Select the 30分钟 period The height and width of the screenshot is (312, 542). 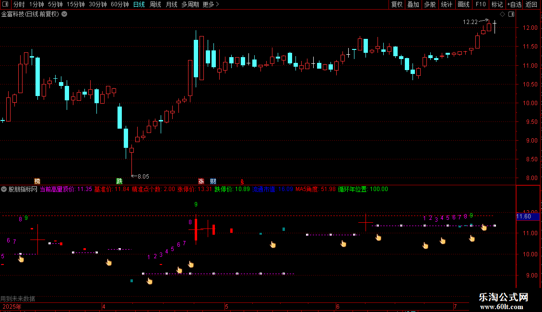click(x=98, y=4)
